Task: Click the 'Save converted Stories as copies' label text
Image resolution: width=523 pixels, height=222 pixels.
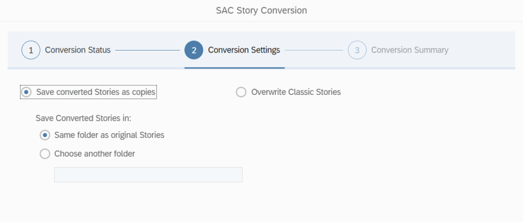Action: (x=96, y=92)
